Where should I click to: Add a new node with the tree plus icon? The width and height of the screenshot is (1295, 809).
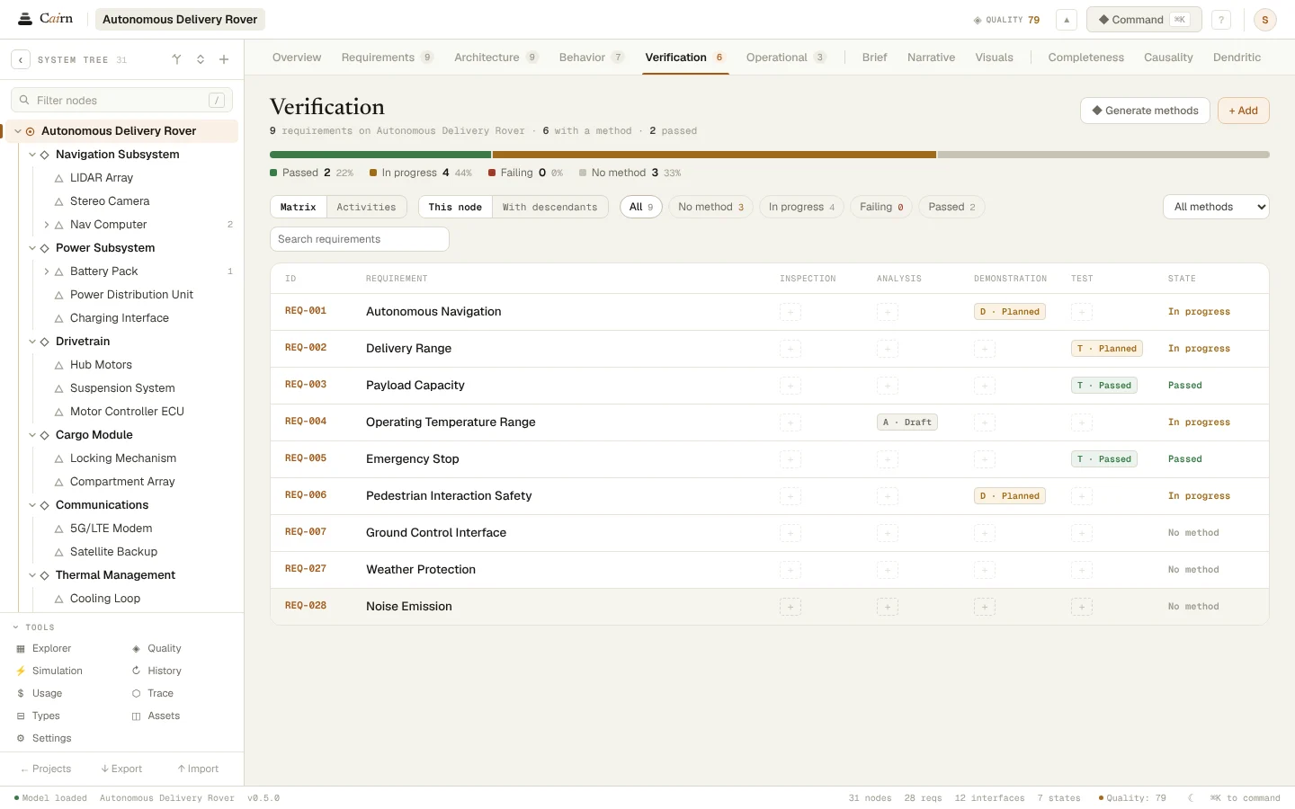(224, 60)
